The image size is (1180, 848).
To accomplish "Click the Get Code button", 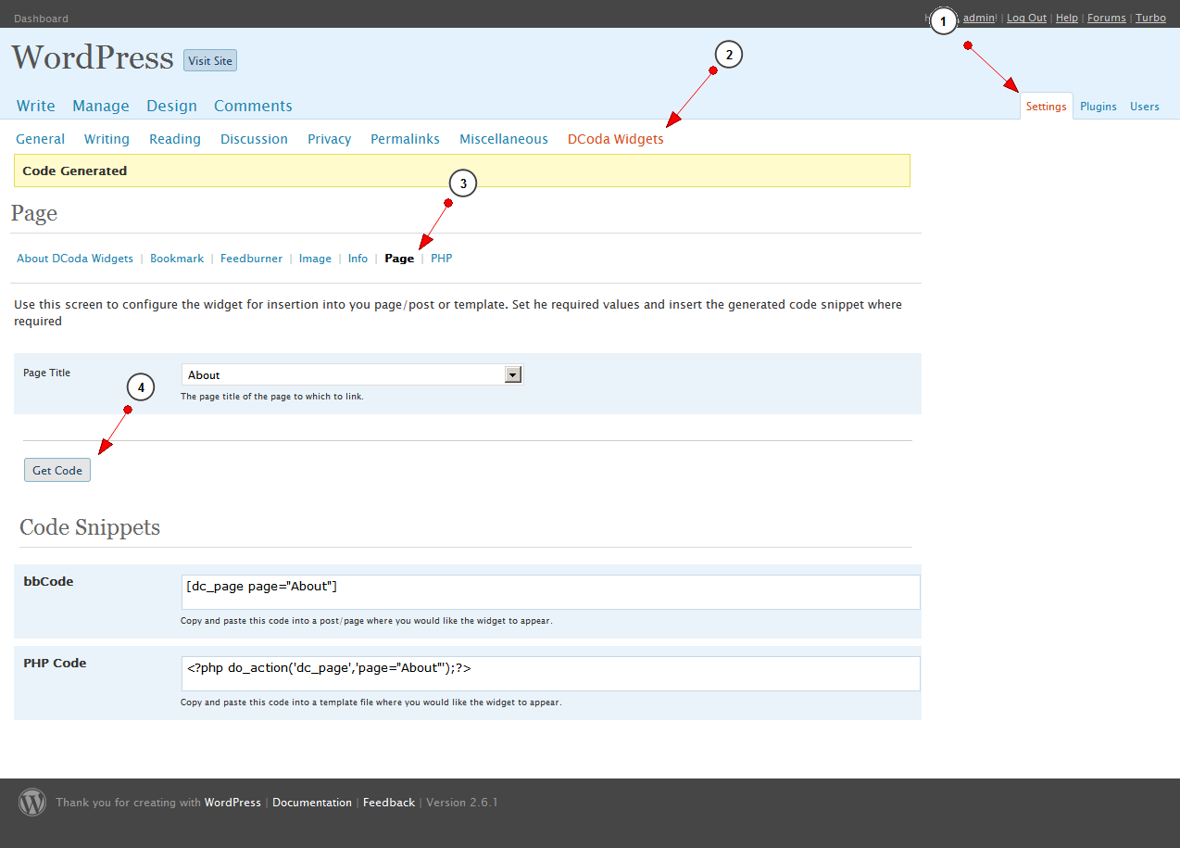I will [x=57, y=470].
